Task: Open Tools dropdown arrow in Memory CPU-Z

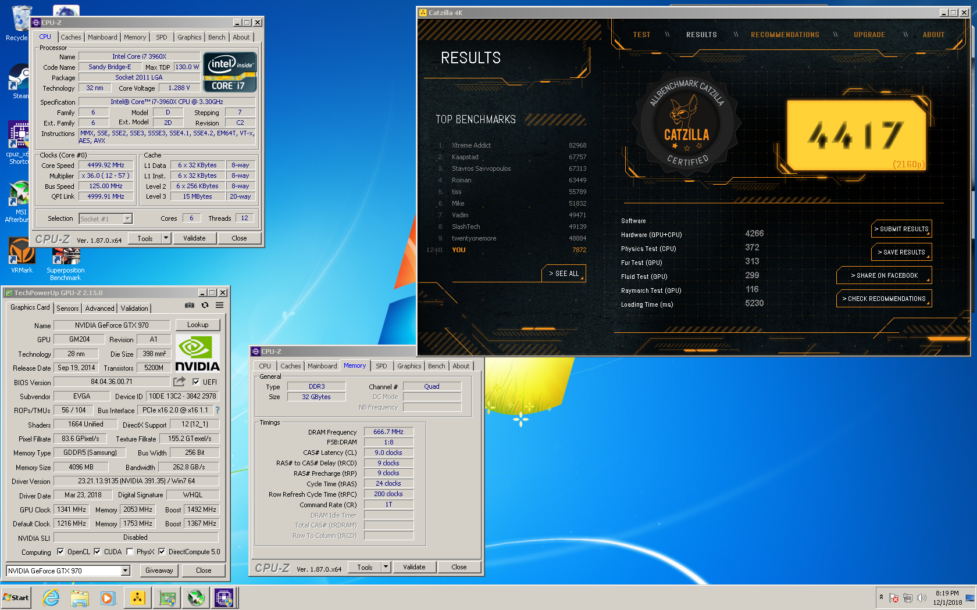Action: click(386, 567)
